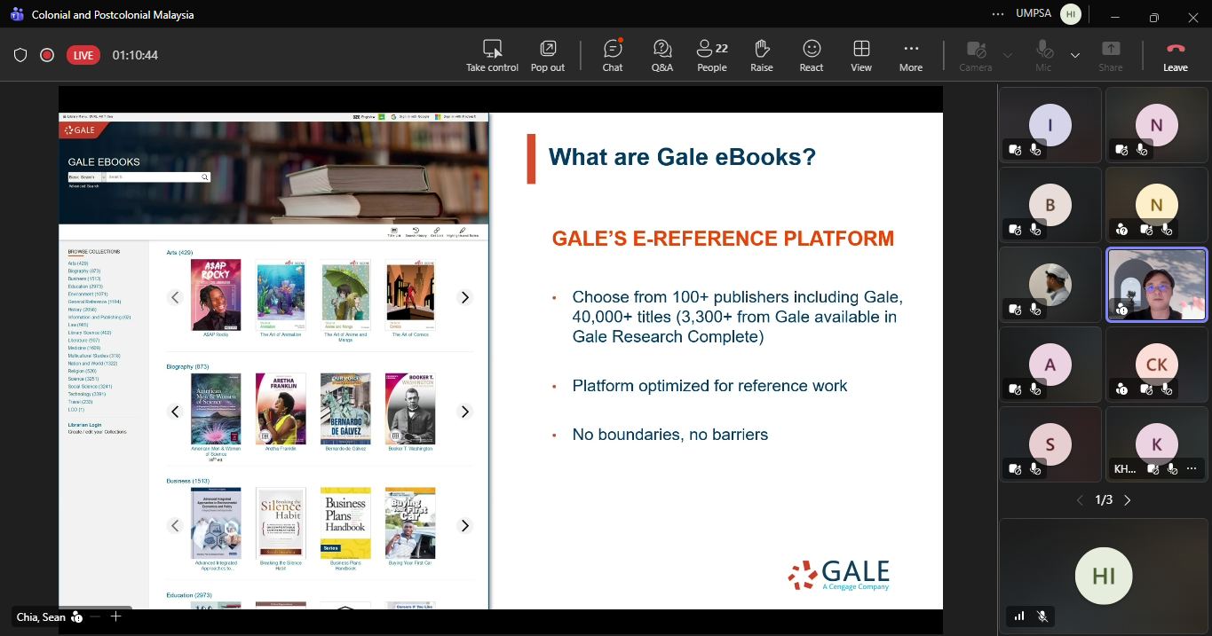
Task: Click the Arts (429) section heading
Action: [x=179, y=253]
